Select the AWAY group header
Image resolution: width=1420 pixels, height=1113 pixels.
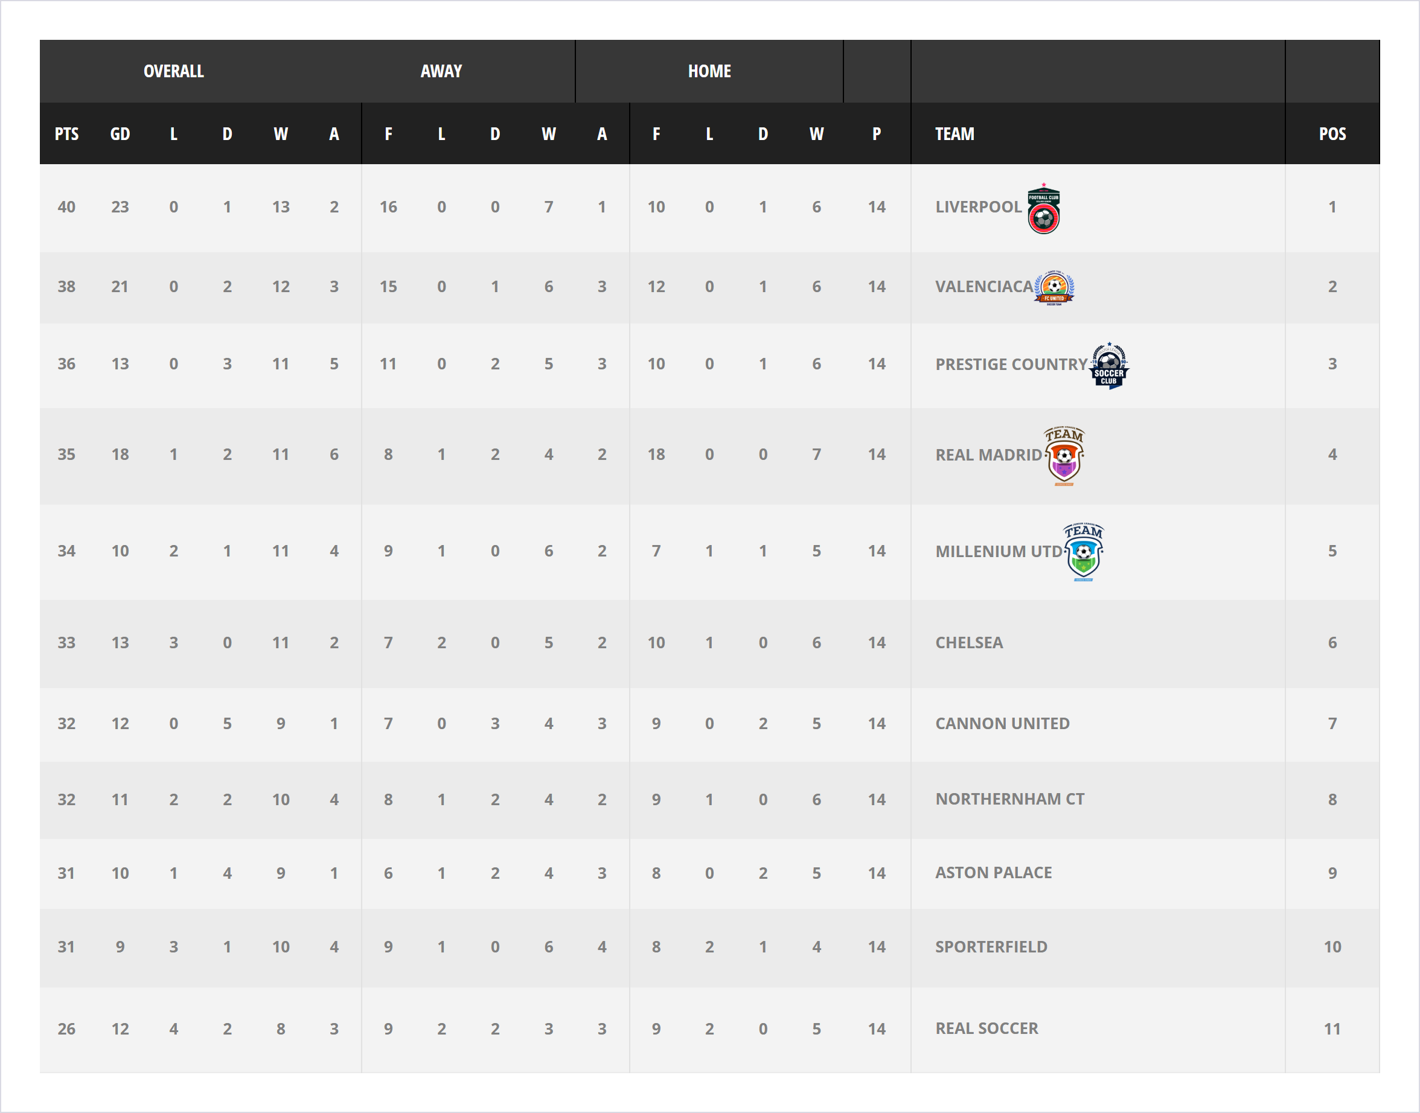tap(441, 71)
